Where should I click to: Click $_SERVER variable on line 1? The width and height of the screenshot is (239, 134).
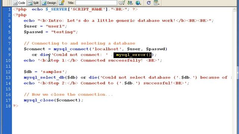56,9
